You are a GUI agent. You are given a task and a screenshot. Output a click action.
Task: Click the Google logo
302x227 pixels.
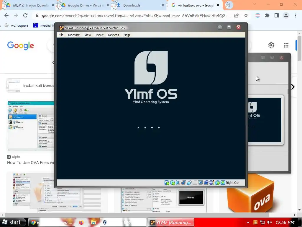pos(21,46)
